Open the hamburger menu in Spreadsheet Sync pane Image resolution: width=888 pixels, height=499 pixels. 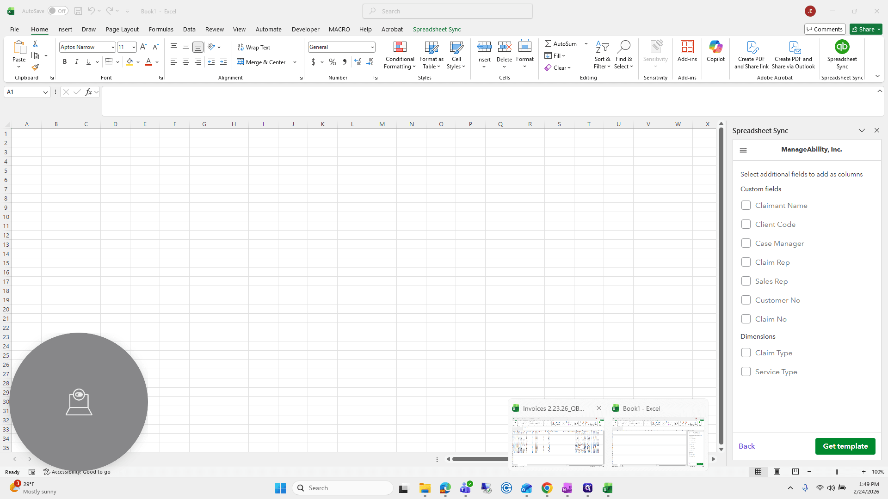click(743, 150)
